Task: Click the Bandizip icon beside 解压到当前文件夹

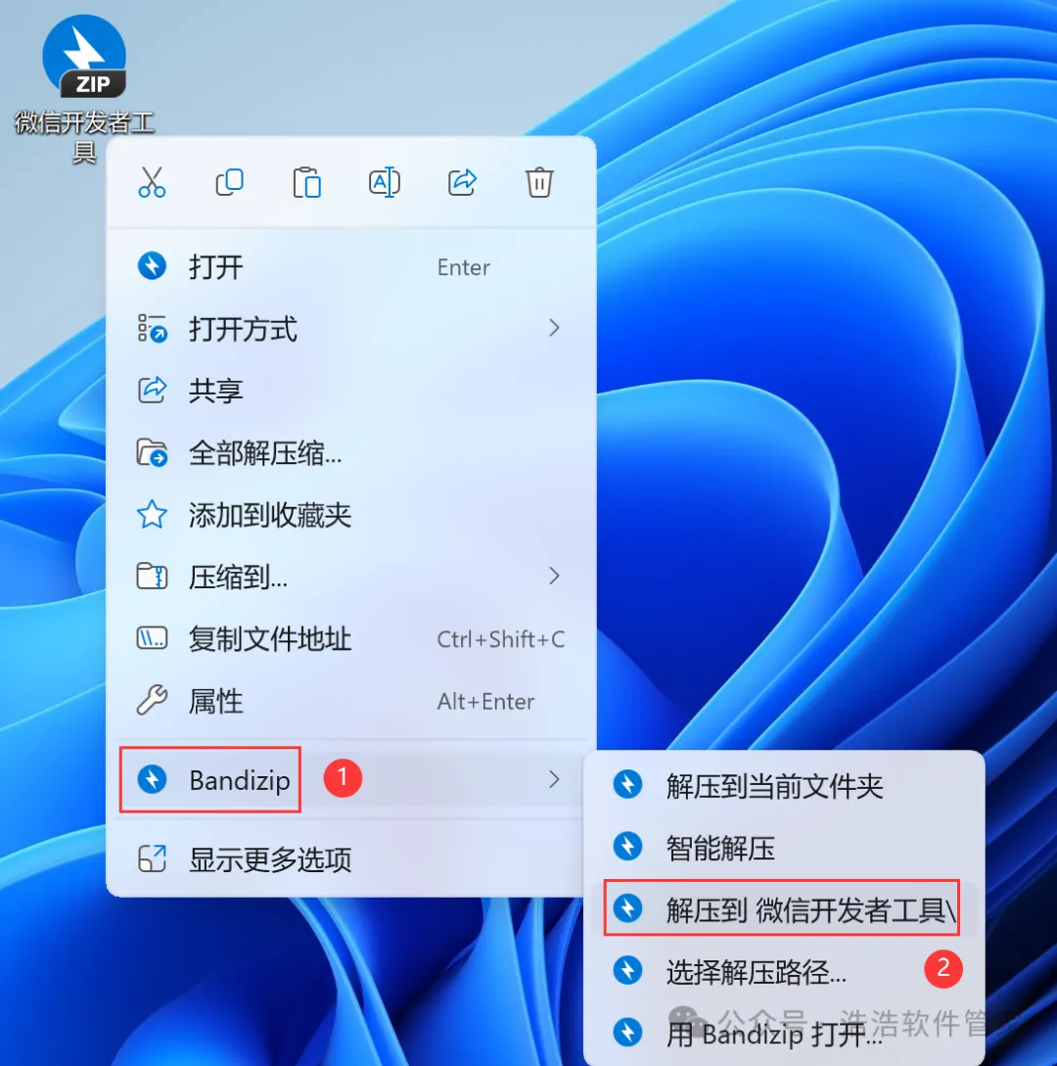Action: tap(627, 784)
